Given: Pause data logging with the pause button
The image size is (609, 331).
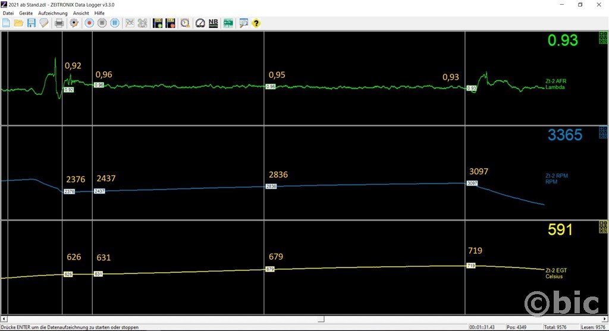Looking at the screenshot, I should 115,23.
